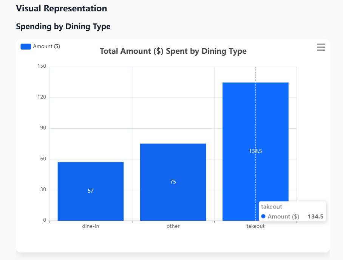Click the Spending by Dining Type heading
The width and height of the screenshot is (343, 260).
(x=63, y=26)
